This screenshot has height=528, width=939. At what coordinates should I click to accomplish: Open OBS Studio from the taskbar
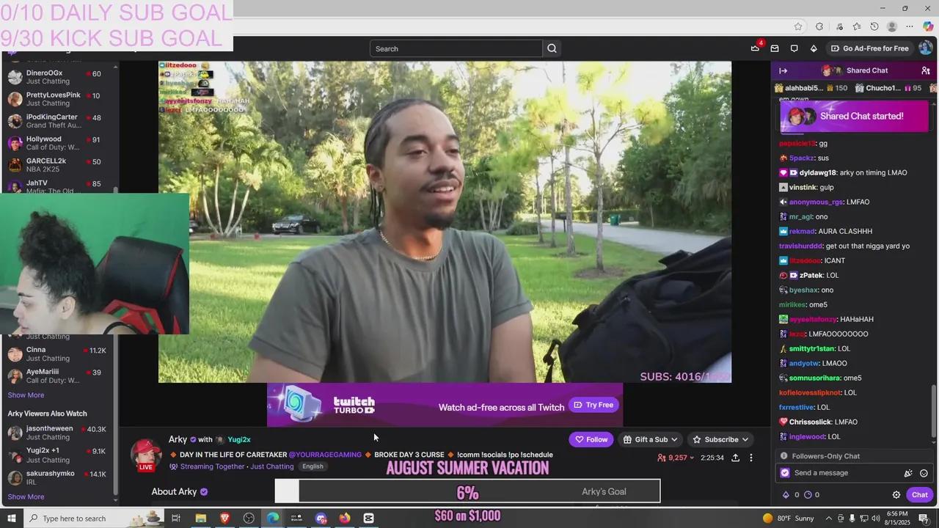pyautogui.click(x=249, y=518)
